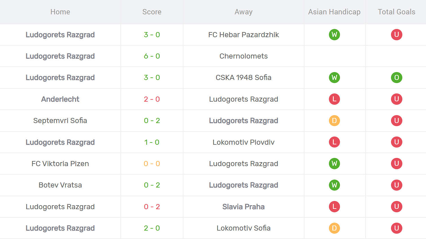Click the U badge in Botev Vratsa row
The width and height of the screenshot is (426, 239).
click(x=396, y=185)
